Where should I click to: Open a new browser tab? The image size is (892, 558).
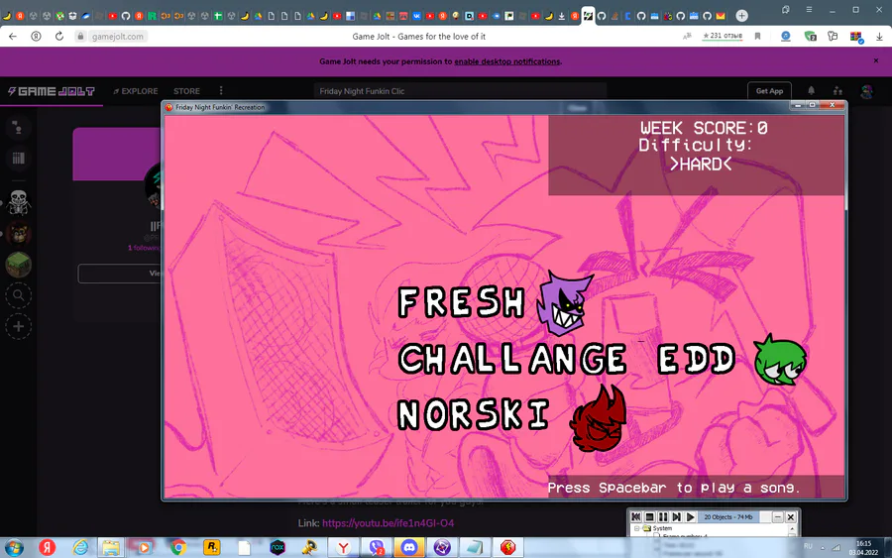coord(741,15)
